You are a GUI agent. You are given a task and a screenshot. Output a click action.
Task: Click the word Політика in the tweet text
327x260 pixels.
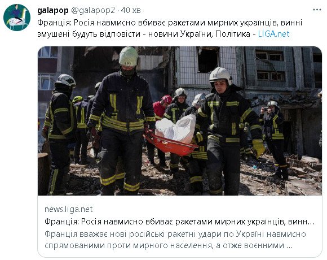(232, 34)
